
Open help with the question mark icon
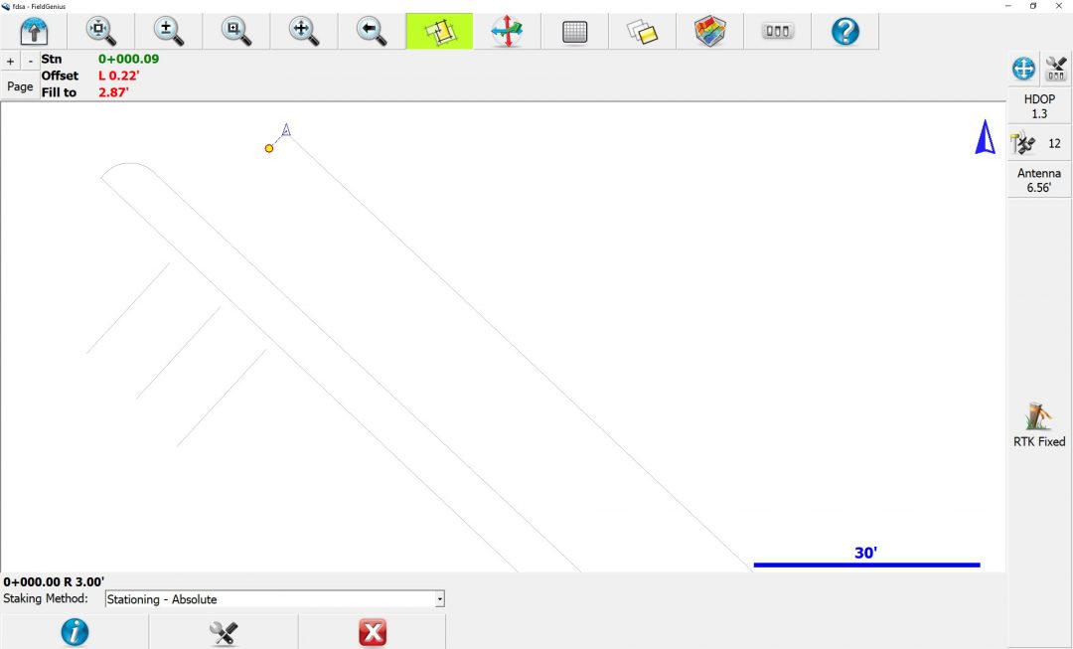(844, 31)
